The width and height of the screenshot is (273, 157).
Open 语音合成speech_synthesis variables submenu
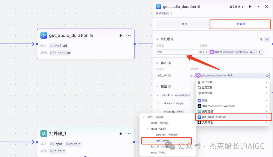click(233, 106)
